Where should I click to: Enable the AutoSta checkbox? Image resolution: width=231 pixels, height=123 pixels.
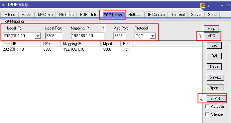tap(207, 106)
